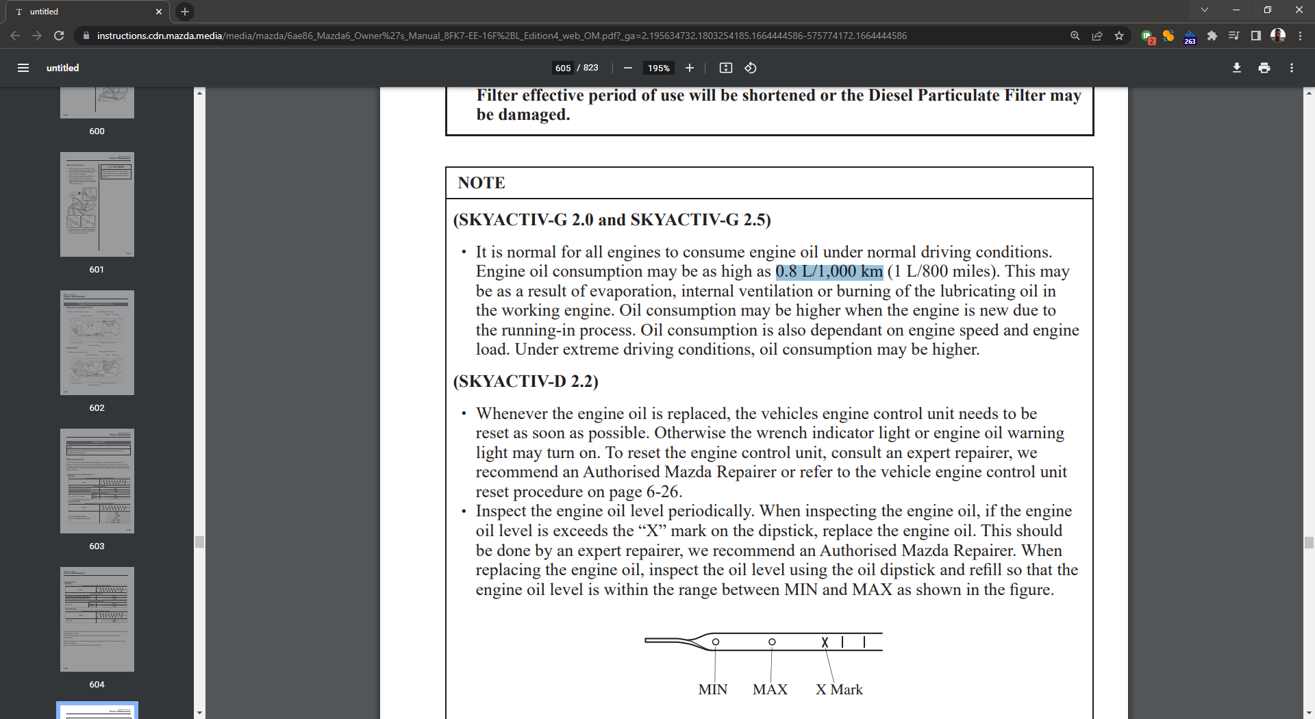Image resolution: width=1315 pixels, height=719 pixels.
Task: Open the extension showing badge 263
Action: 1190,36
